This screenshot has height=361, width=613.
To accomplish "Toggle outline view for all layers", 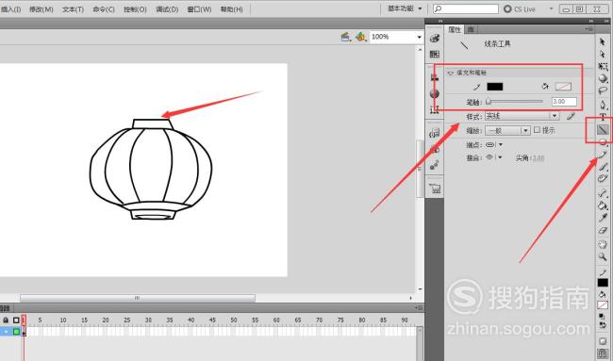I will (16, 320).
